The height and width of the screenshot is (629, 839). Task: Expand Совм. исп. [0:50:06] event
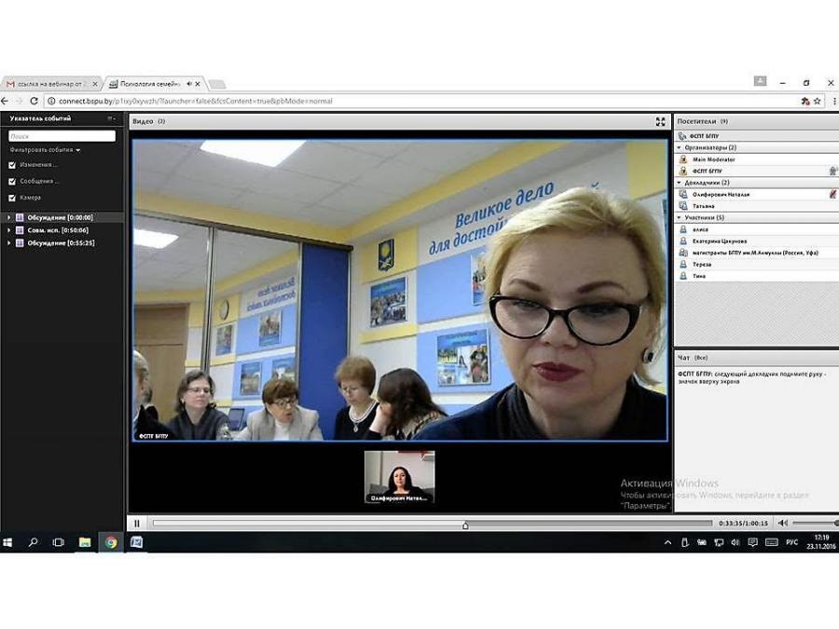[8, 230]
